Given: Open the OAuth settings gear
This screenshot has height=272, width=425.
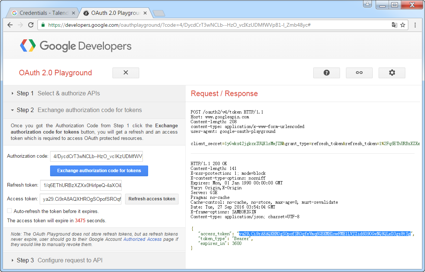Looking at the screenshot, I should coord(392,73).
